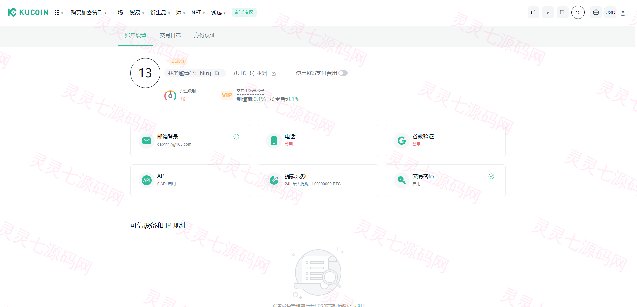
Task: Click the 交易密码 enabled check mark
Action: point(491,176)
